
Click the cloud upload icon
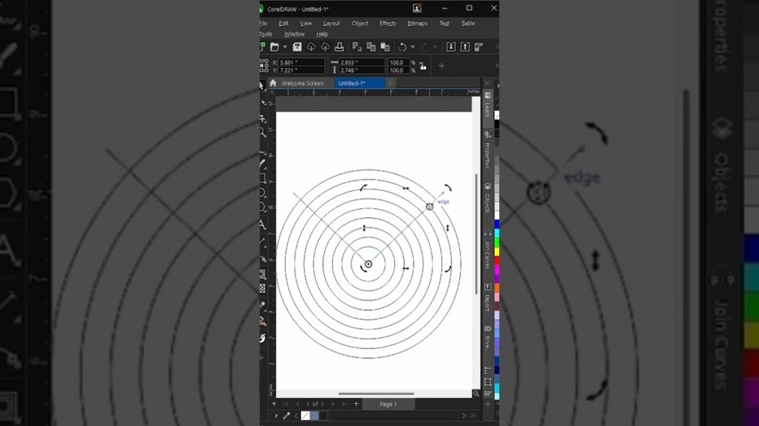(325, 47)
